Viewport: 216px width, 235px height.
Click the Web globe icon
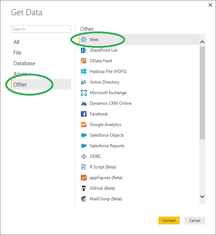click(x=84, y=40)
